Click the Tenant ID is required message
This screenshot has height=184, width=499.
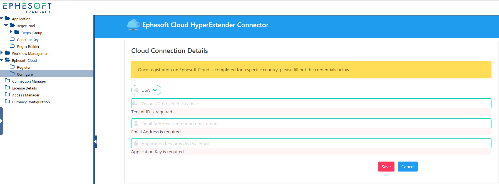(x=152, y=112)
